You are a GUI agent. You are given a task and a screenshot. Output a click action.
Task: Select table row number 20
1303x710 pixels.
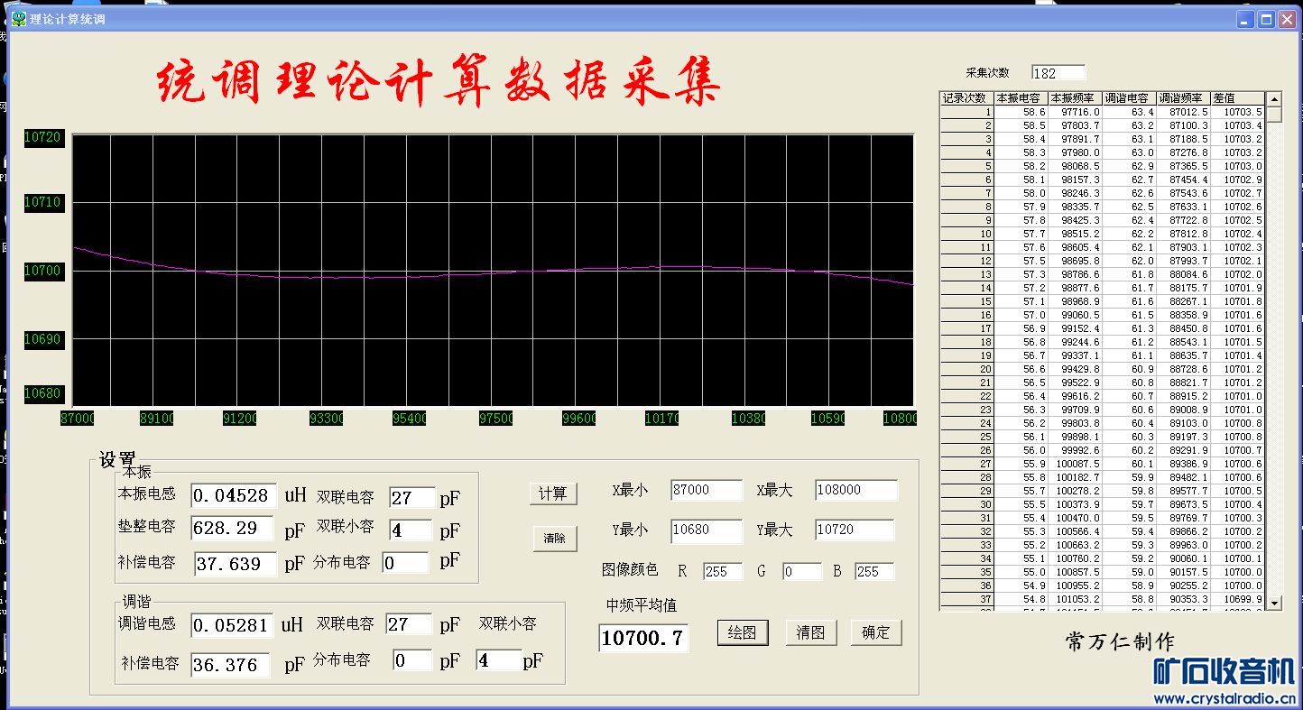966,369
